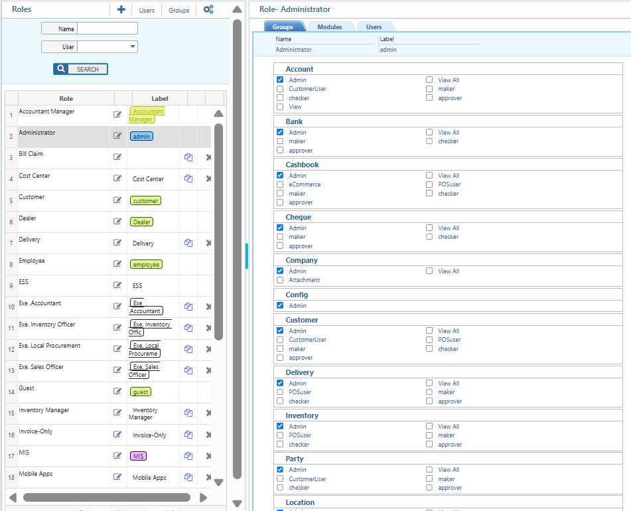
Task: Open Groups link in Roles header
Action: pos(178,11)
